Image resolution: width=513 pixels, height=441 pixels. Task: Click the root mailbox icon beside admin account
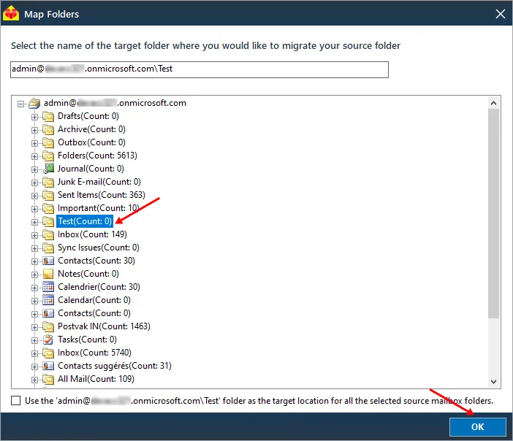pos(34,103)
